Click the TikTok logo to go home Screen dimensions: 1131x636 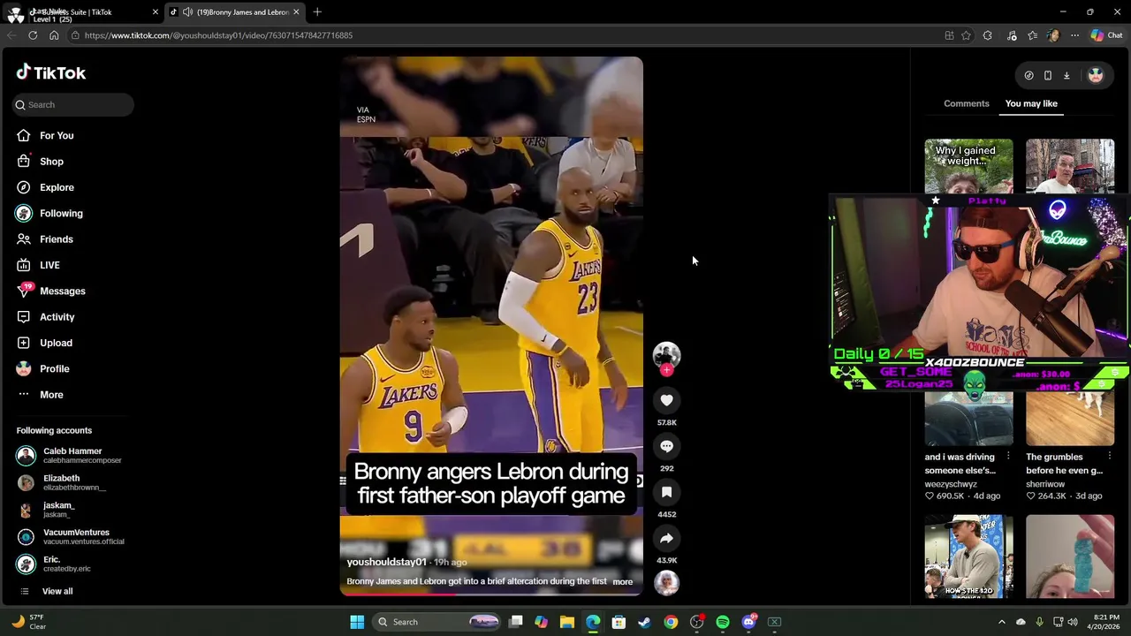(x=51, y=72)
